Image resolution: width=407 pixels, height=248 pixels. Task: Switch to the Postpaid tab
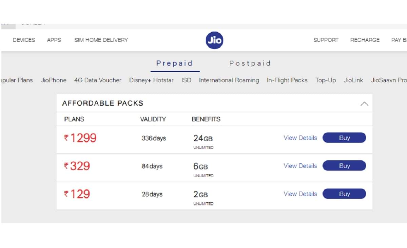point(250,63)
